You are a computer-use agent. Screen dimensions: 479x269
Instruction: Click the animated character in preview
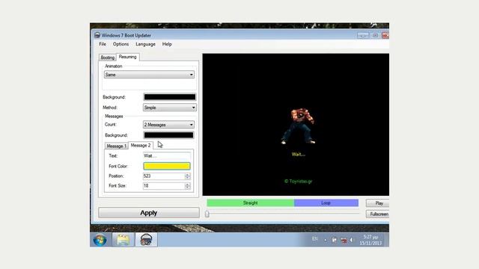point(299,126)
